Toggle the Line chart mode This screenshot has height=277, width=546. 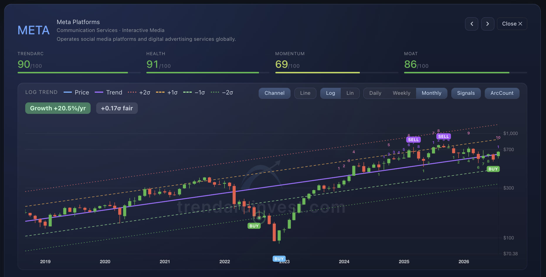[305, 93]
